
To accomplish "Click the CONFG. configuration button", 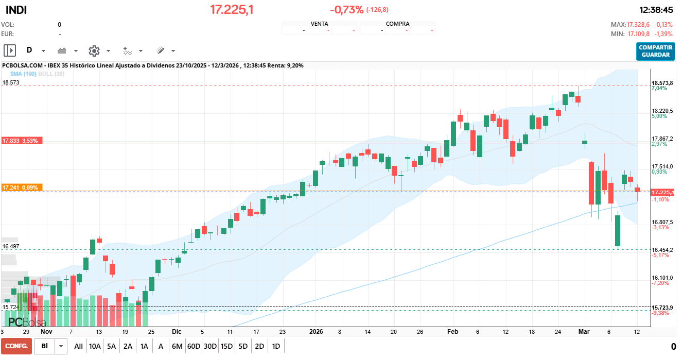I will pyautogui.click(x=16, y=346).
